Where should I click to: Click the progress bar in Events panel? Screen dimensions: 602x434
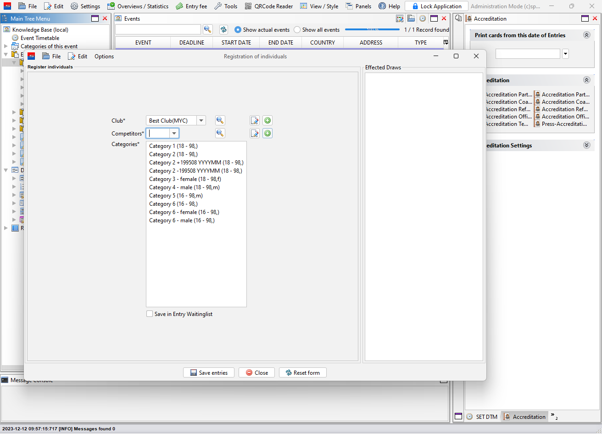(372, 29)
